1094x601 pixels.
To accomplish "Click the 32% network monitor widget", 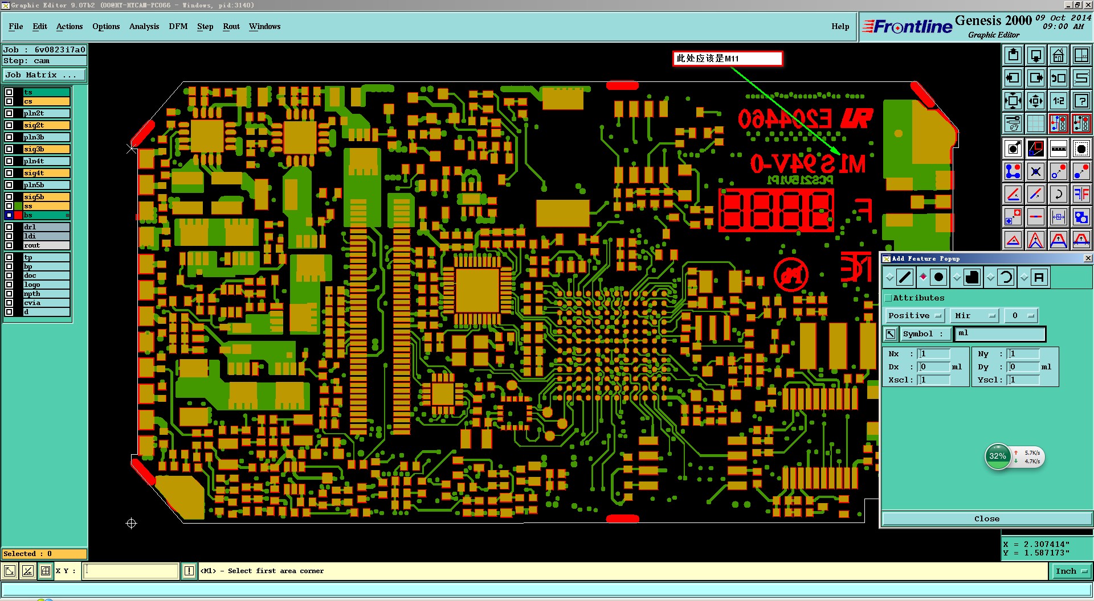I will [x=1014, y=456].
